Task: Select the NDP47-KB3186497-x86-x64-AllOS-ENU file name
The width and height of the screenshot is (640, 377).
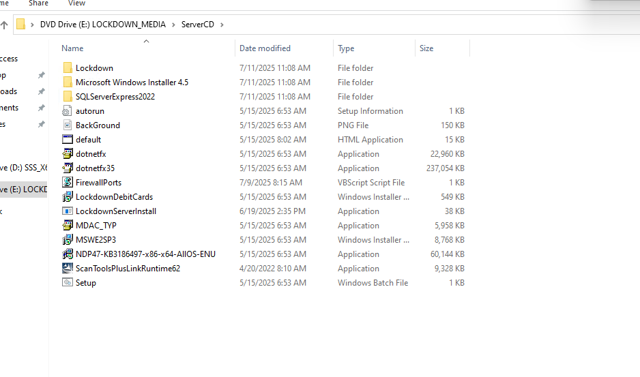Action: tap(145, 254)
